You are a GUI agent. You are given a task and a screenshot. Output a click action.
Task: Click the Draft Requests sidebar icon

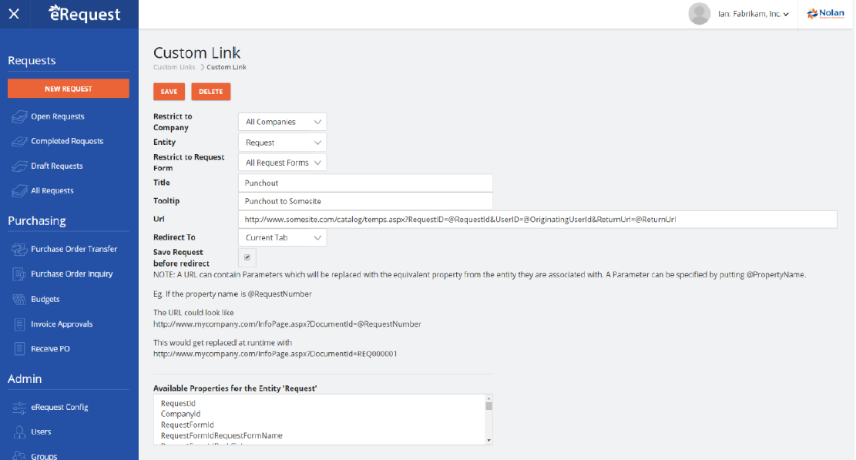tap(19, 166)
